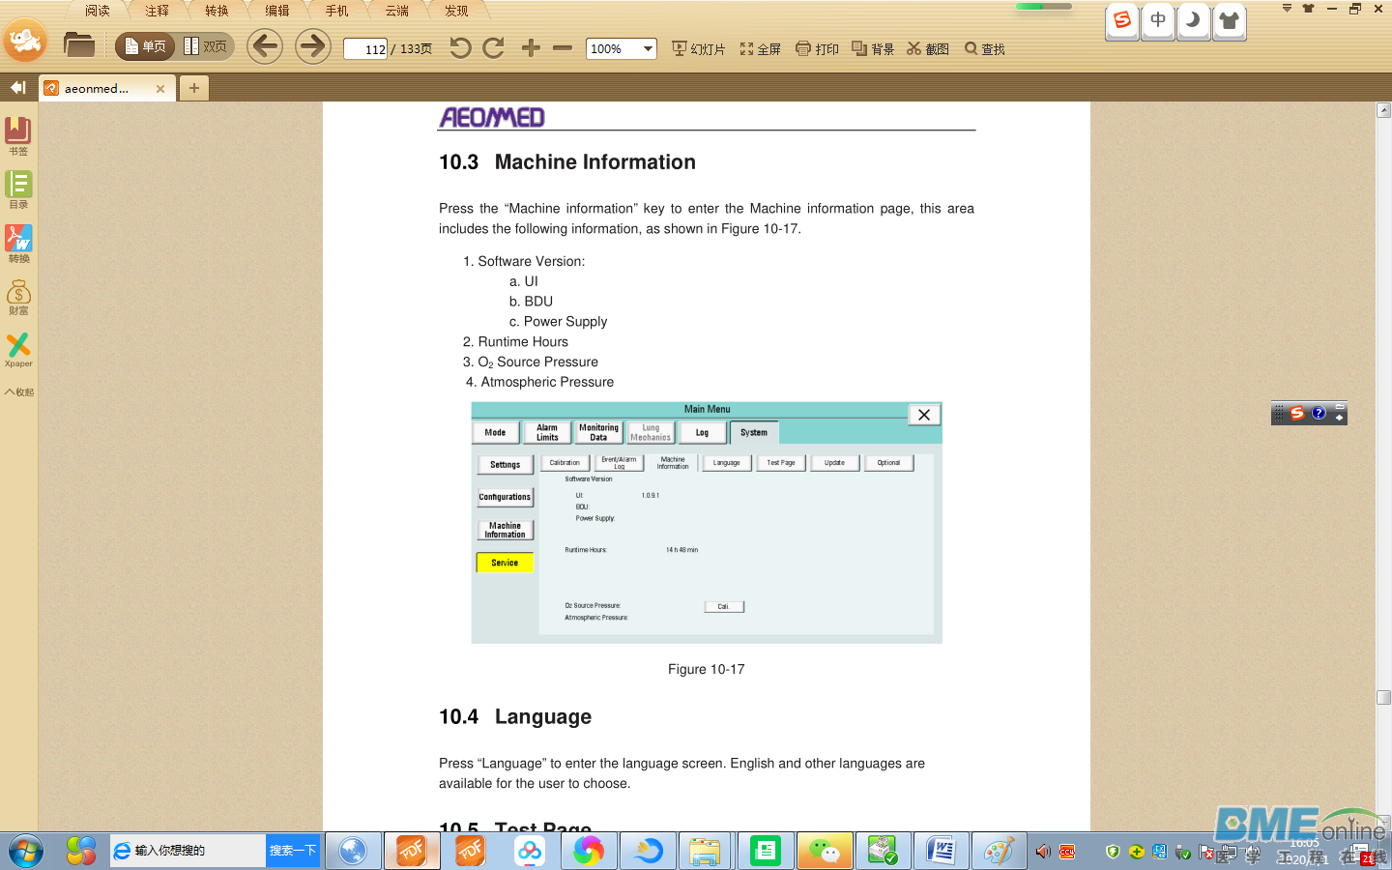Click the 查找 find button
This screenshot has width=1392, height=870.
pyautogui.click(x=985, y=48)
